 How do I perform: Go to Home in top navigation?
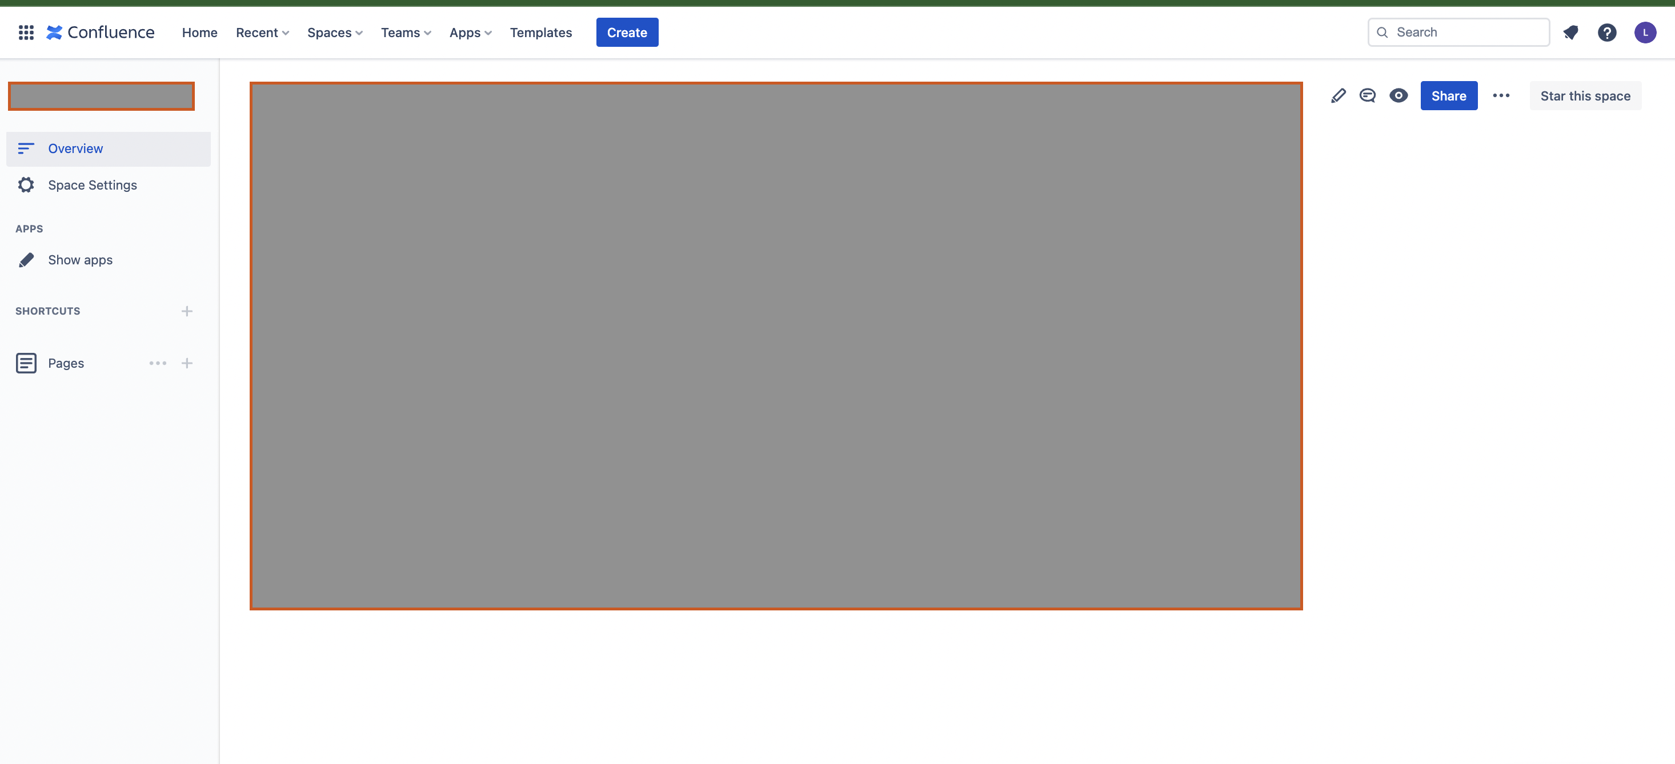coord(199,33)
